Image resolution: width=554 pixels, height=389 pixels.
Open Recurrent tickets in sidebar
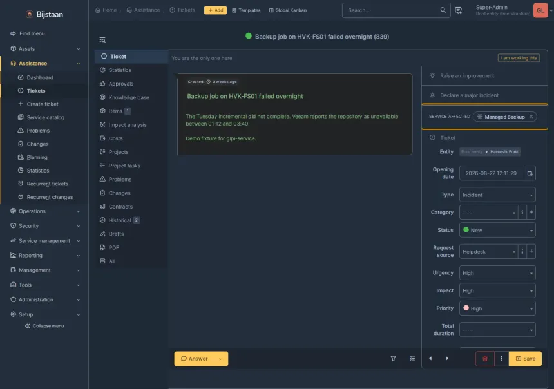[x=43, y=184]
